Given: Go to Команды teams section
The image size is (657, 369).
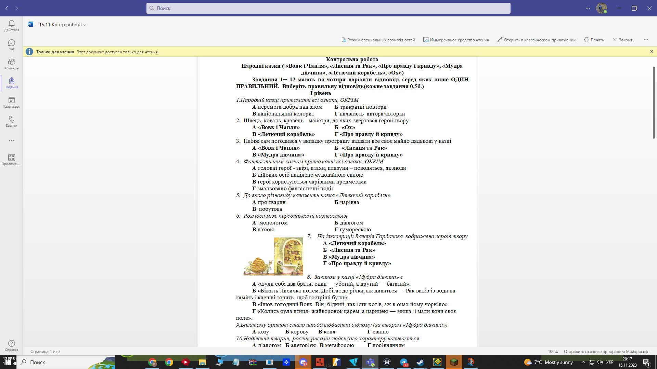Looking at the screenshot, I should tap(11, 64).
